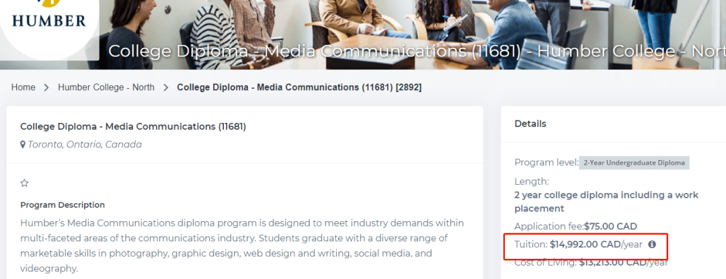This screenshot has height=279, width=726.
Task: Select the current program breadcrumb [2892]
Action: click(299, 87)
